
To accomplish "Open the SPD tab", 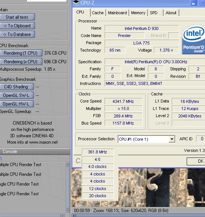I will pyautogui.click(x=155, y=13).
